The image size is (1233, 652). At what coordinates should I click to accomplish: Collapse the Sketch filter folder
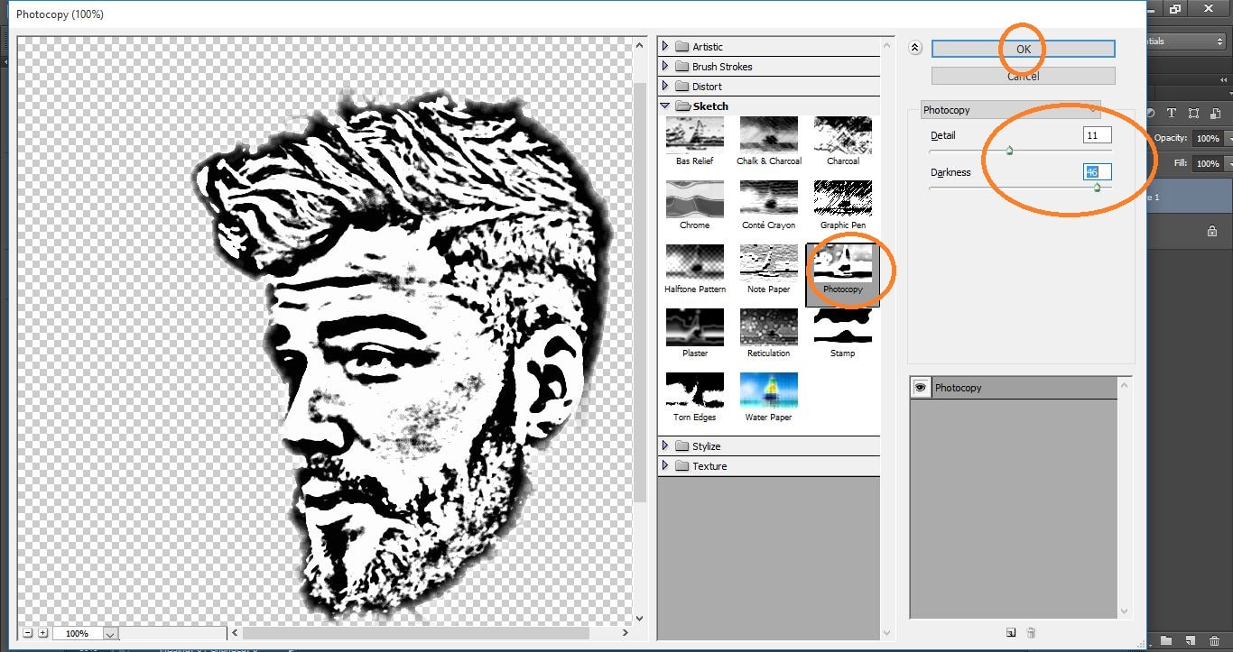(665, 106)
